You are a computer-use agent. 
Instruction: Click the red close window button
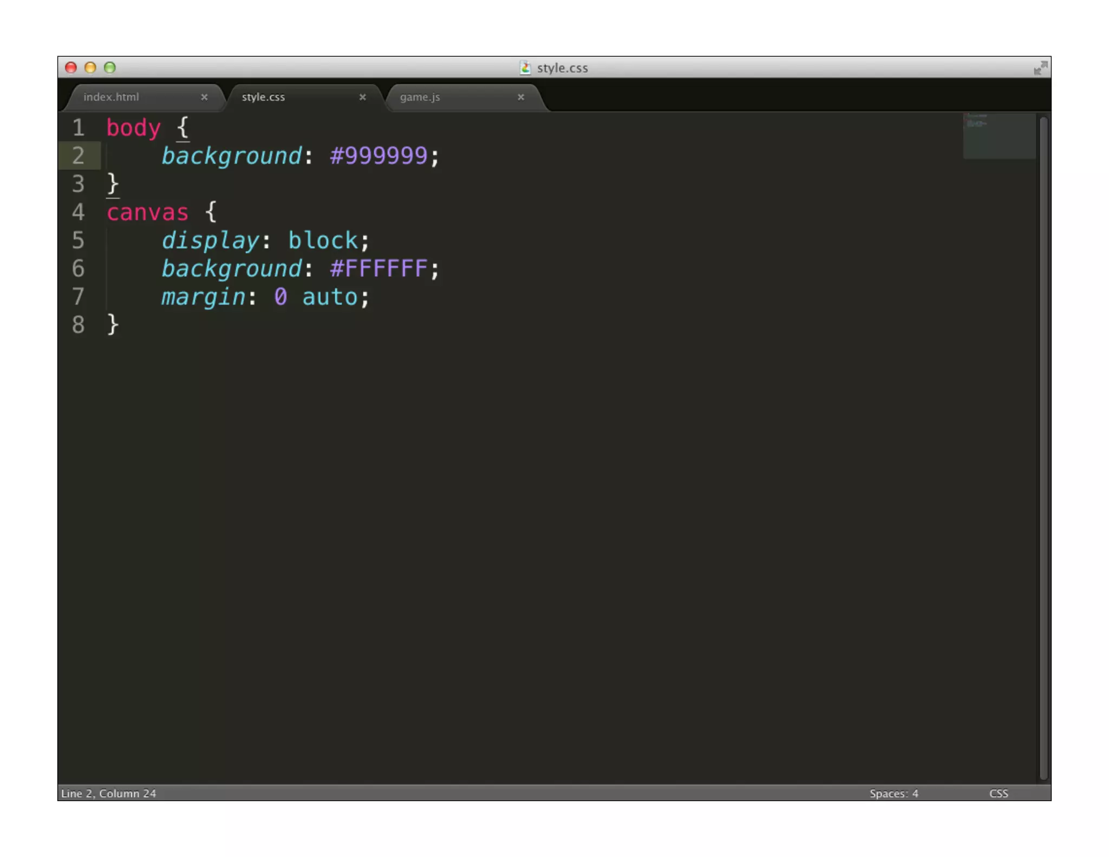[x=71, y=68]
